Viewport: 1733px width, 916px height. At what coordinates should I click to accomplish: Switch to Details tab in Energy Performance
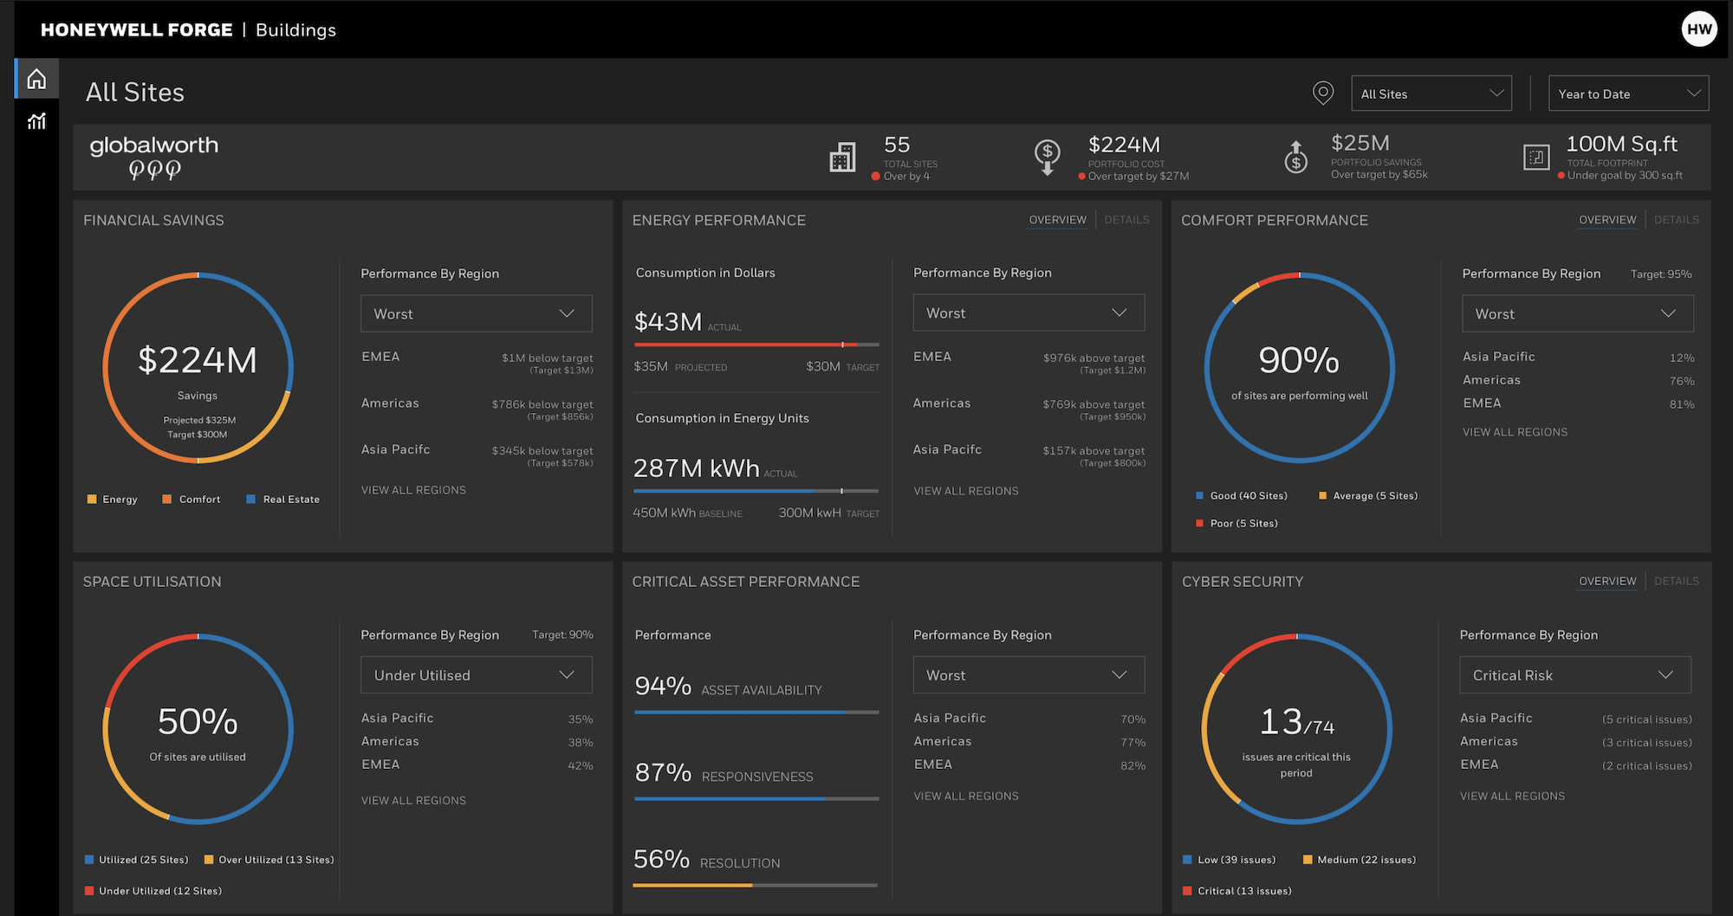[x=1126, y=219]
